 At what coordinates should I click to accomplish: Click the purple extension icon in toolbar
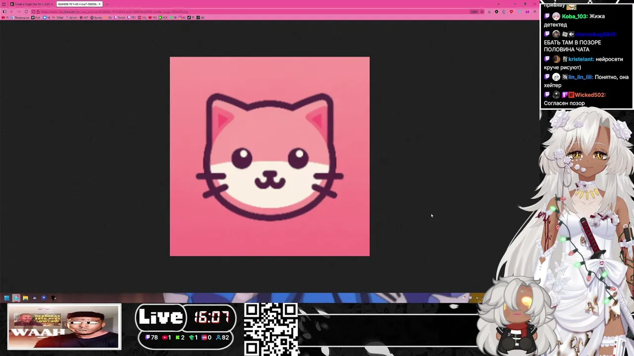(528, 11)
